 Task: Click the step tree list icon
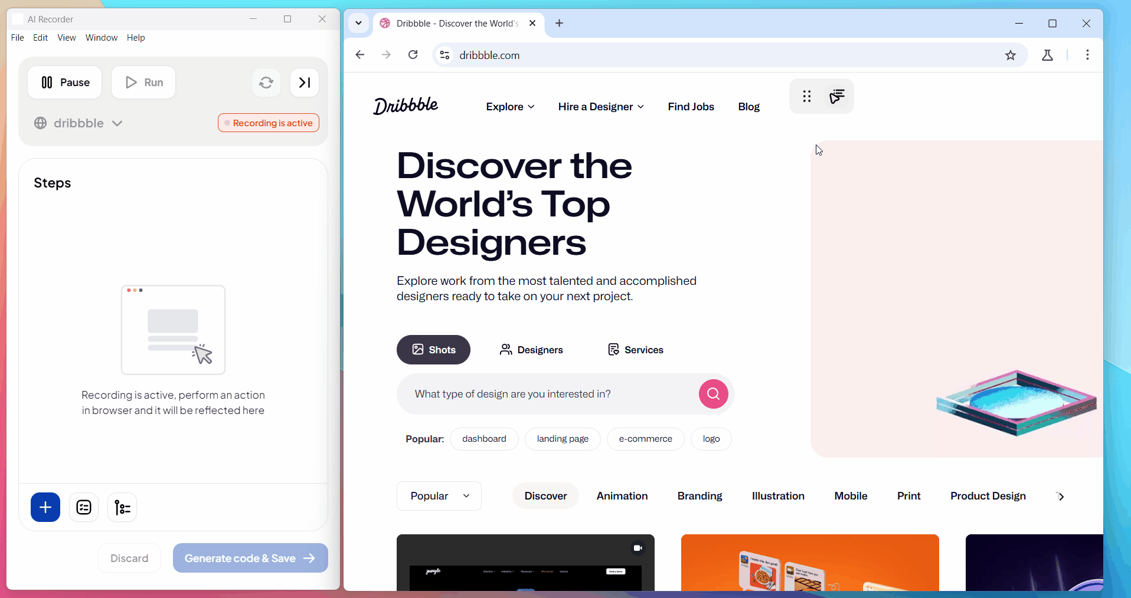point(122,507)
